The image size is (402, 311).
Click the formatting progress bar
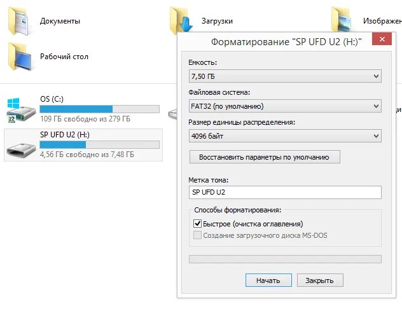pyautogui.click(x=285, y=259)
